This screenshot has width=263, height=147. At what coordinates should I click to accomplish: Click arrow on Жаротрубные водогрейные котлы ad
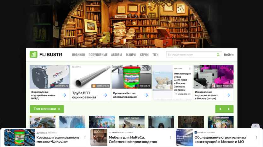pyautogui.click(x=64, y=95)
